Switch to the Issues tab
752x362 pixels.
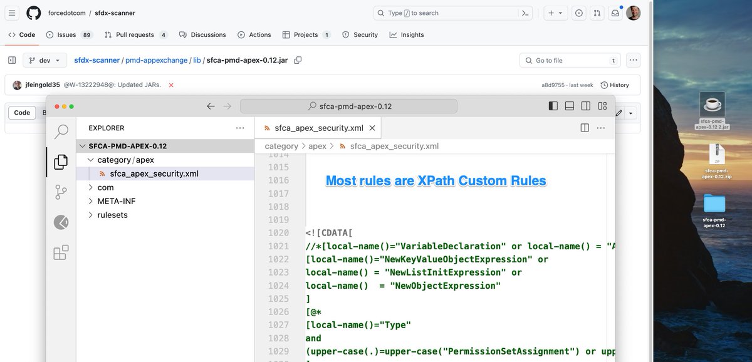[x=70, y=35]
